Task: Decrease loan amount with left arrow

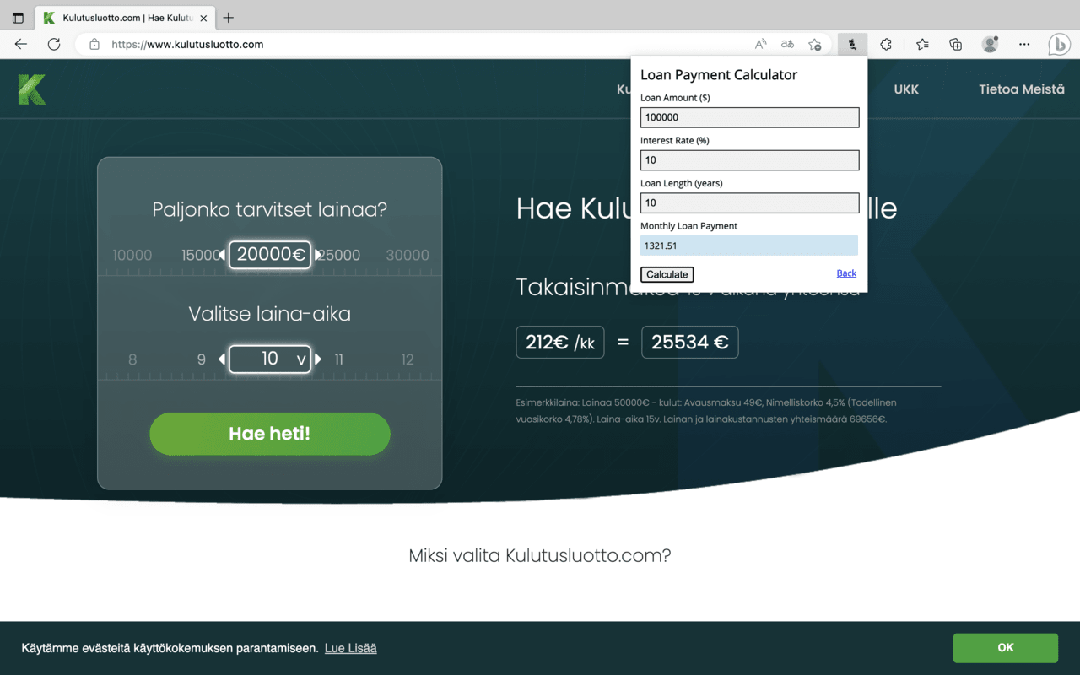Action: point(222,255)
